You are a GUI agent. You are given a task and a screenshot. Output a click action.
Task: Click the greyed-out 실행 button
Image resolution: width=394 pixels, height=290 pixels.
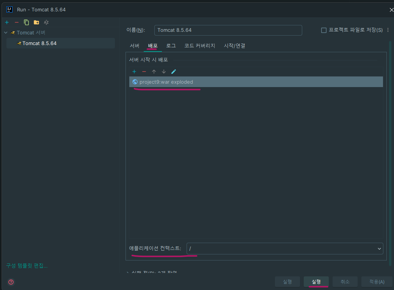[287, 282]
